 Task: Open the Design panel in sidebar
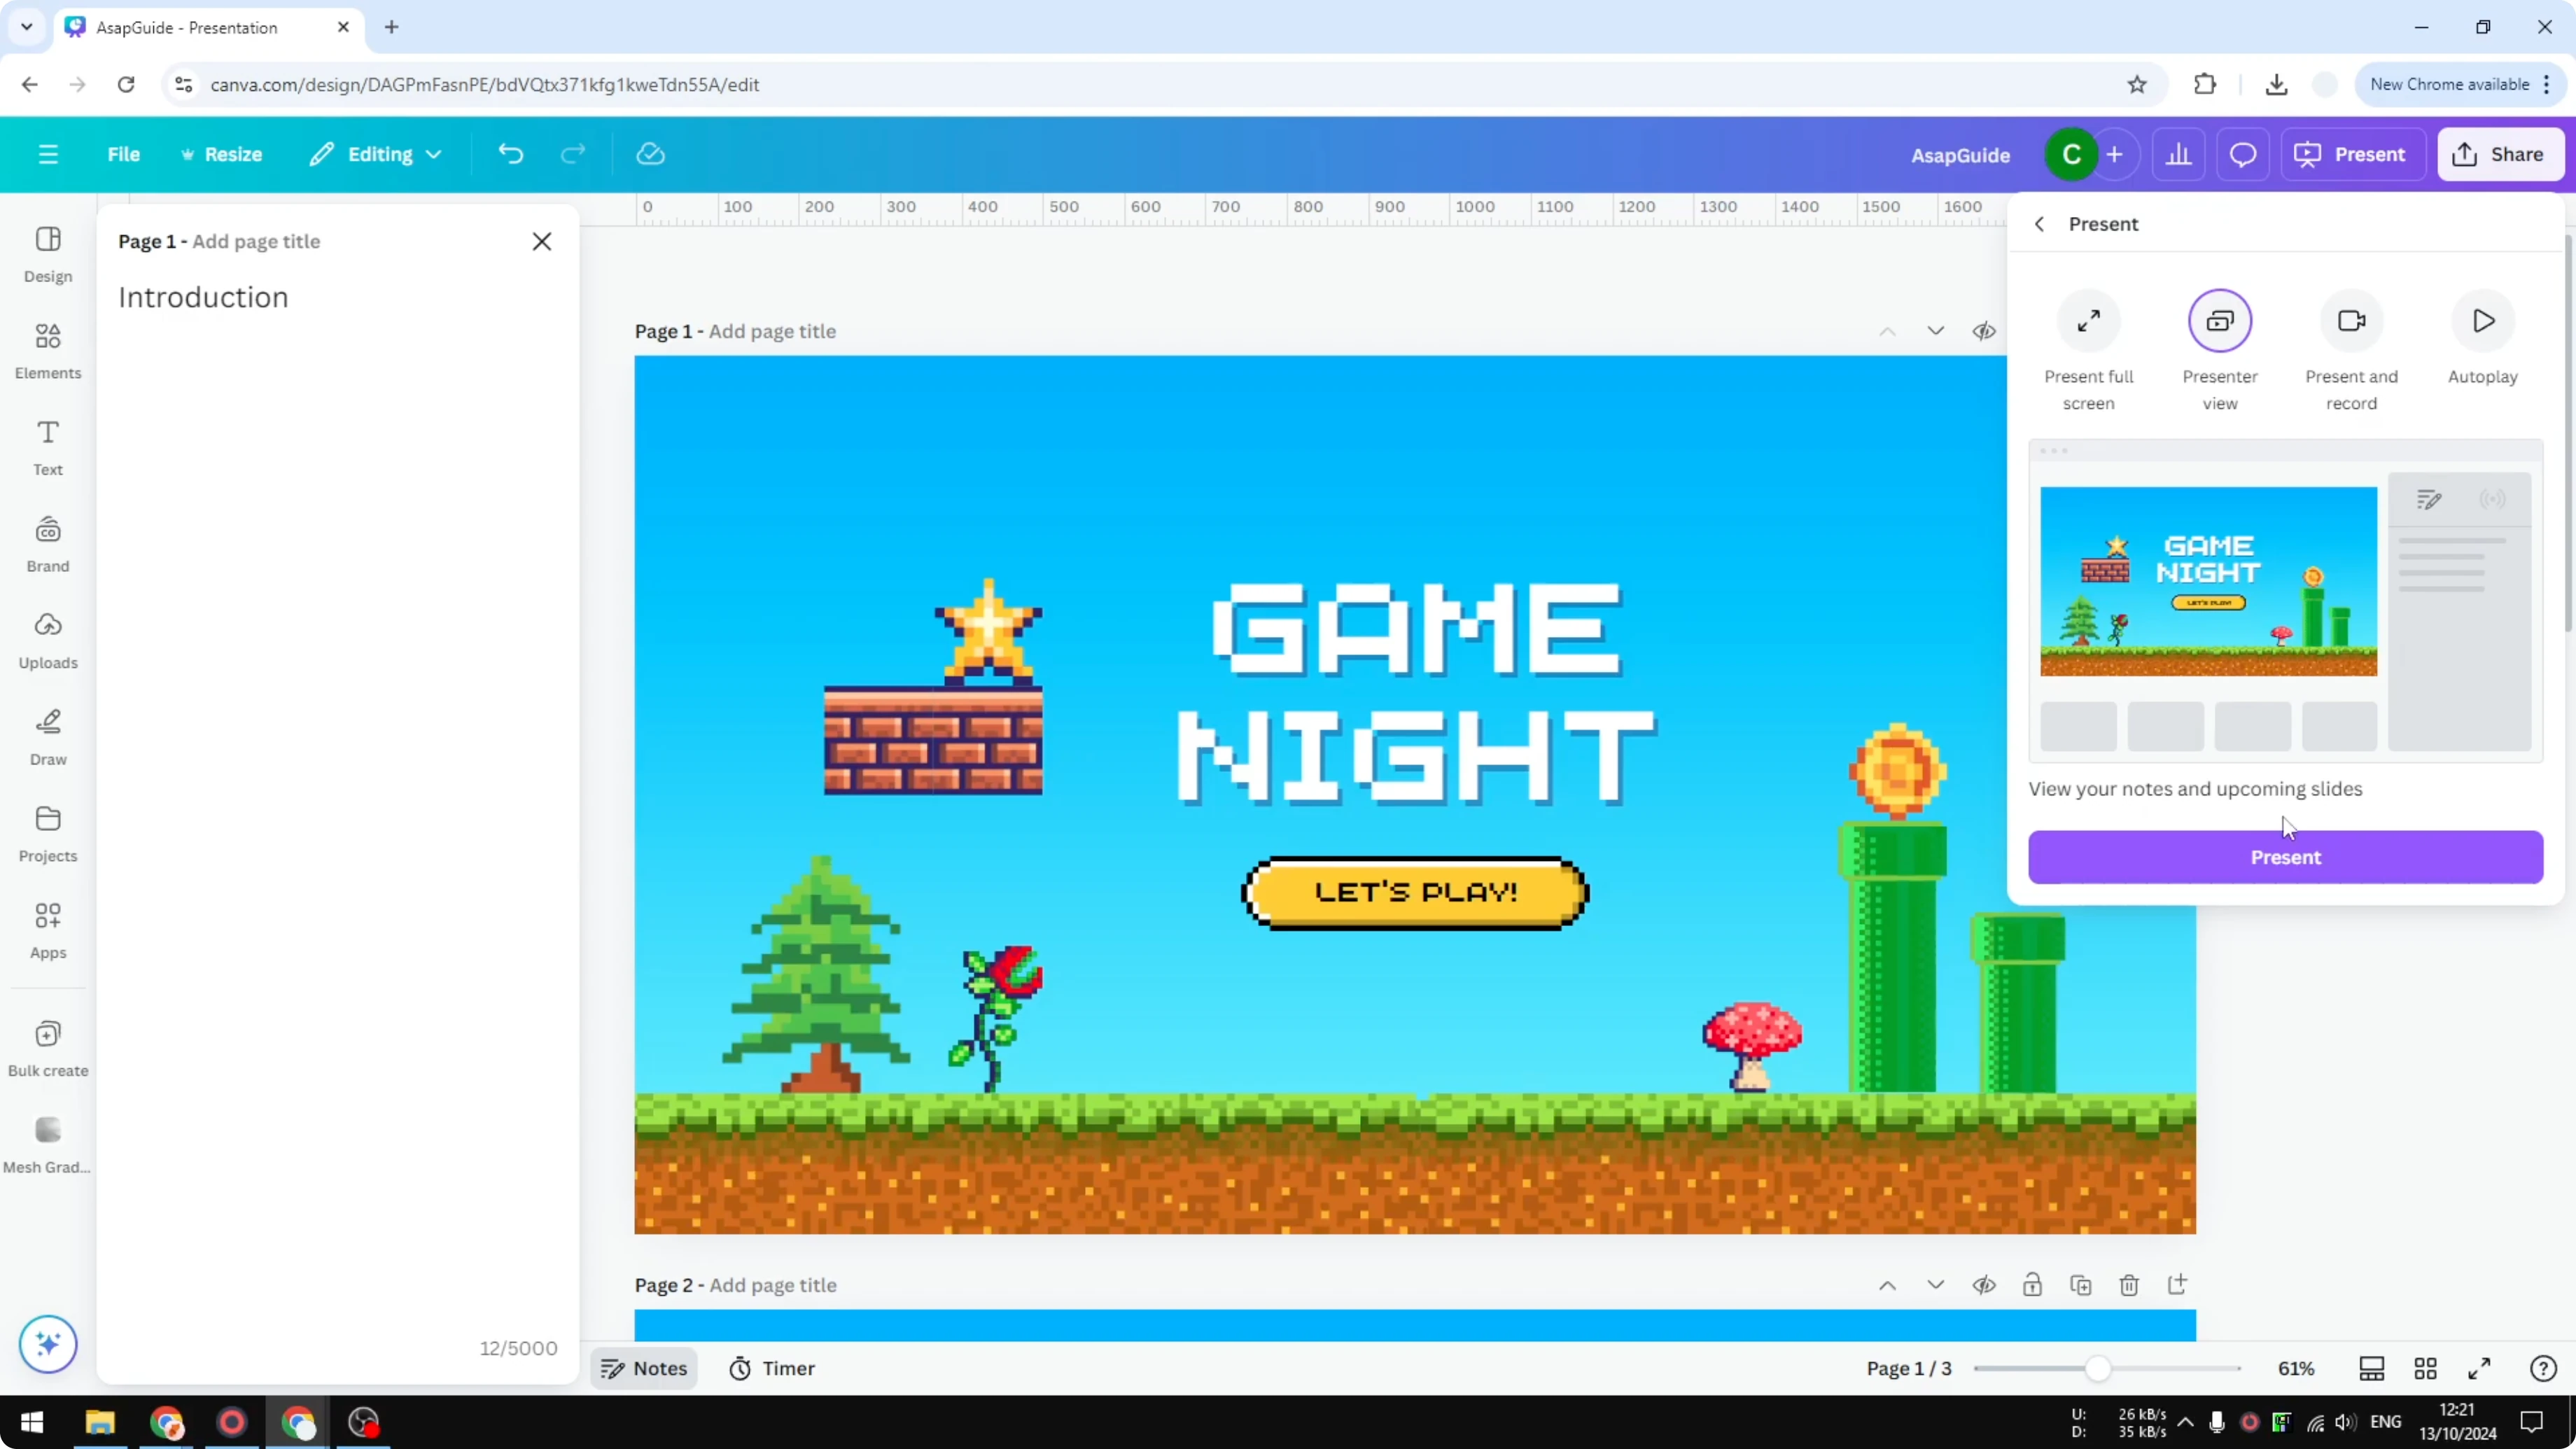click(x=48, y=254)
